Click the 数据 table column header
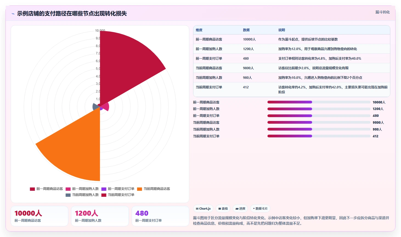 pyautogui.click(x=246, y=30)
